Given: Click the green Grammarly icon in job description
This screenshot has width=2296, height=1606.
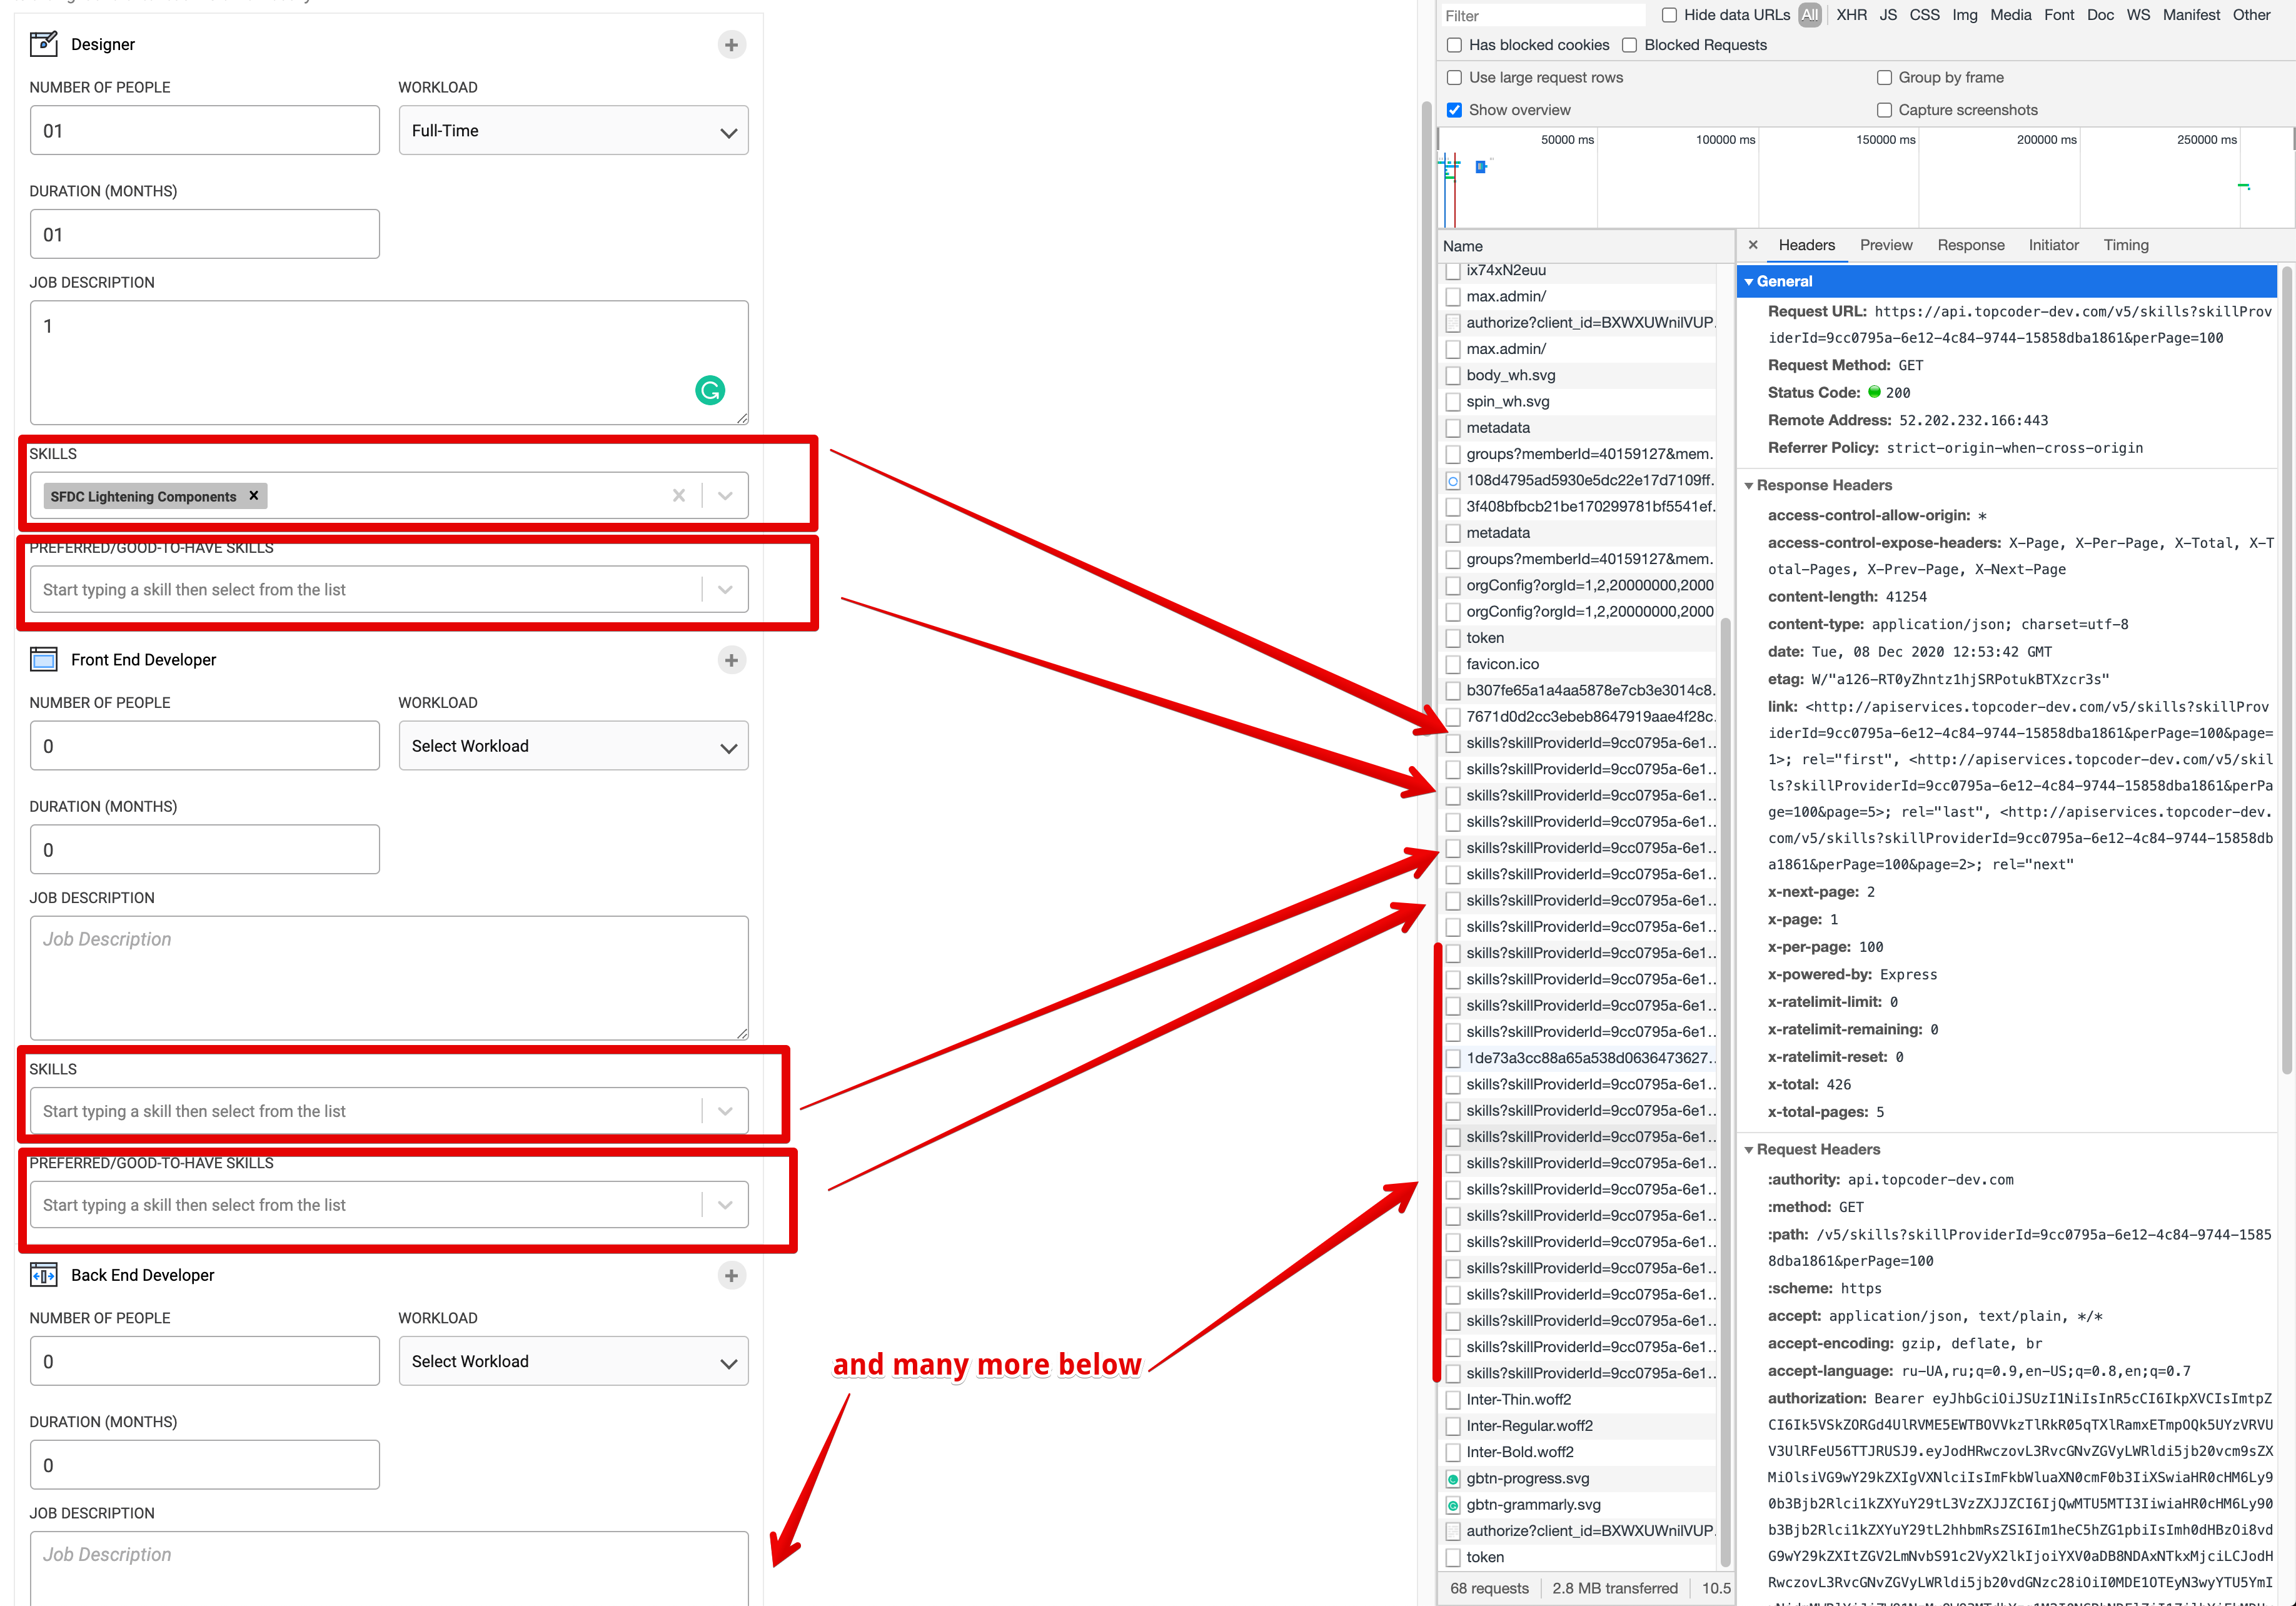Looking at the screenshot, I should (710, 390).
